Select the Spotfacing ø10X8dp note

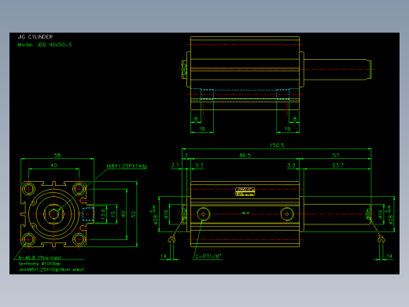[39, 264]
